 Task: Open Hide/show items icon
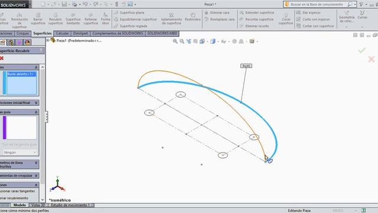223,41
